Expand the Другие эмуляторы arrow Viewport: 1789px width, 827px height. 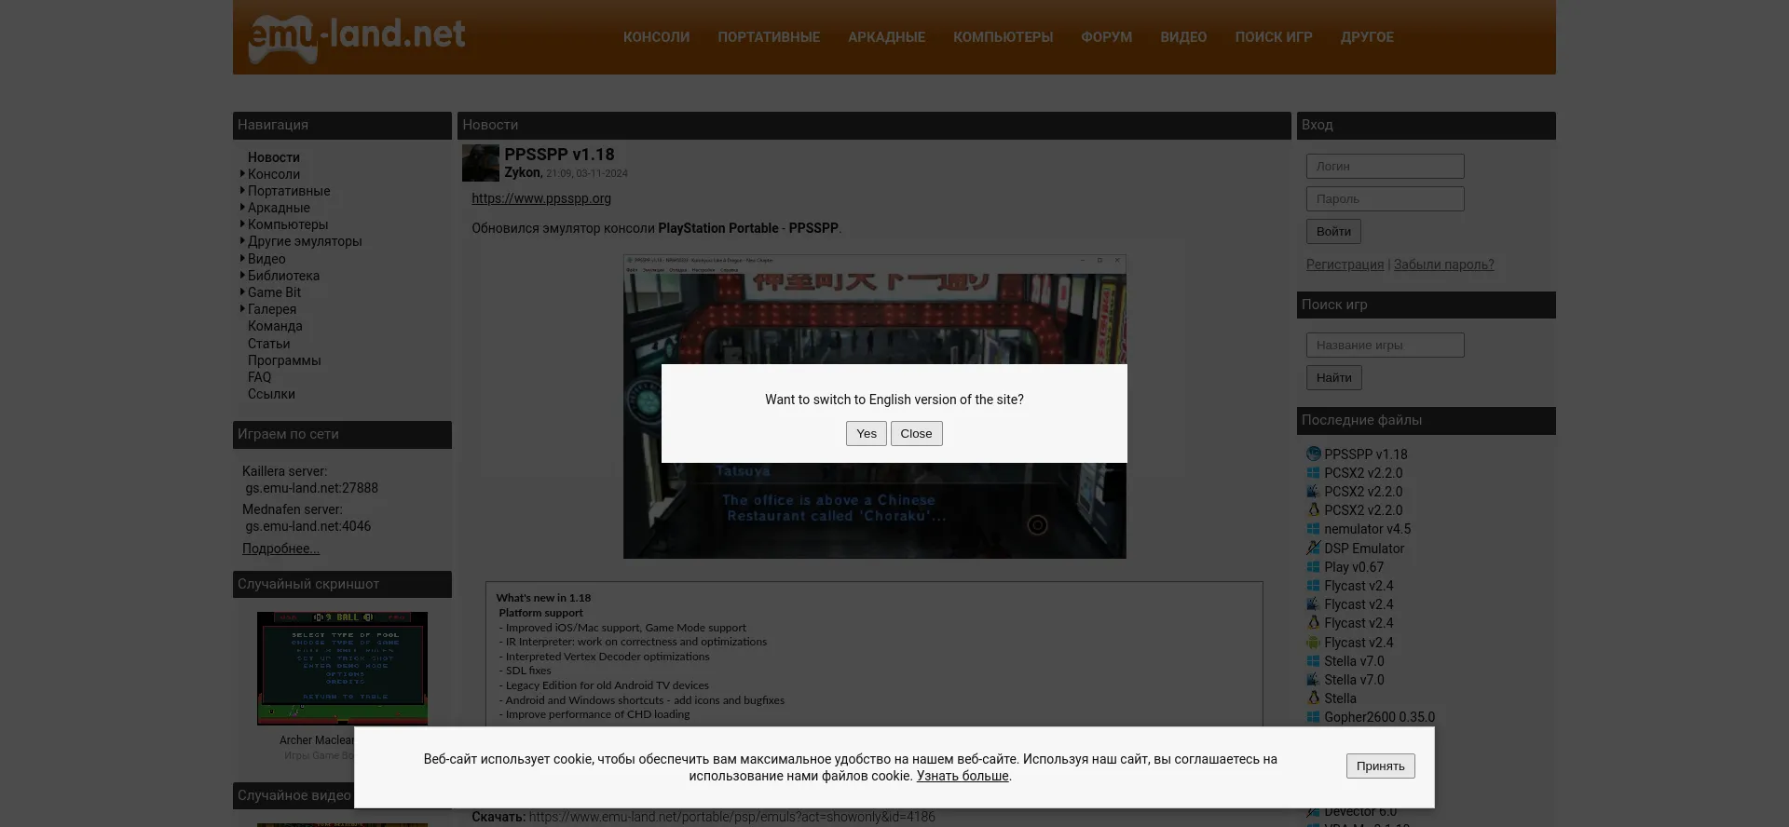[242, 241]
